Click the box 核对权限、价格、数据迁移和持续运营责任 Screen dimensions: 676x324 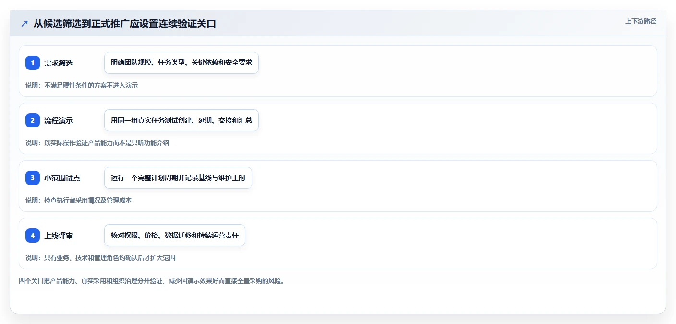coord(175,235)
